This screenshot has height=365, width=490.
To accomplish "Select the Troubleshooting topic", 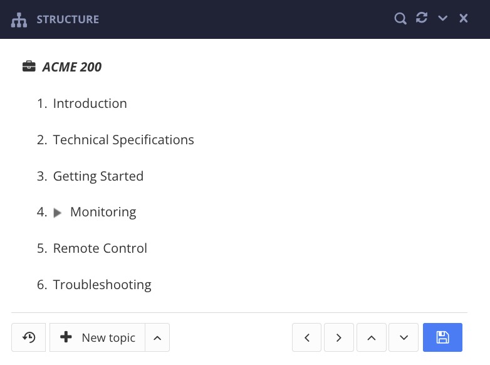I will [102, 285].
